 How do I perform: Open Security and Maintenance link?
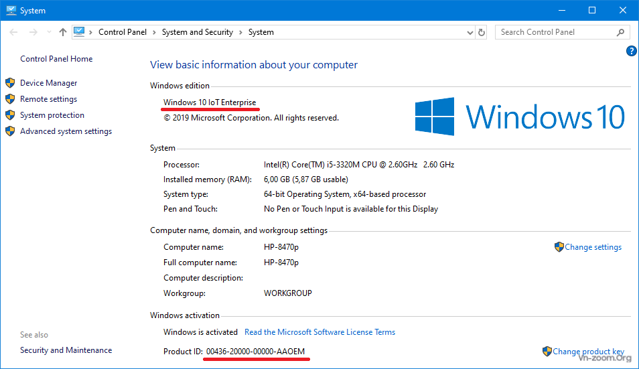coord(66,350)
